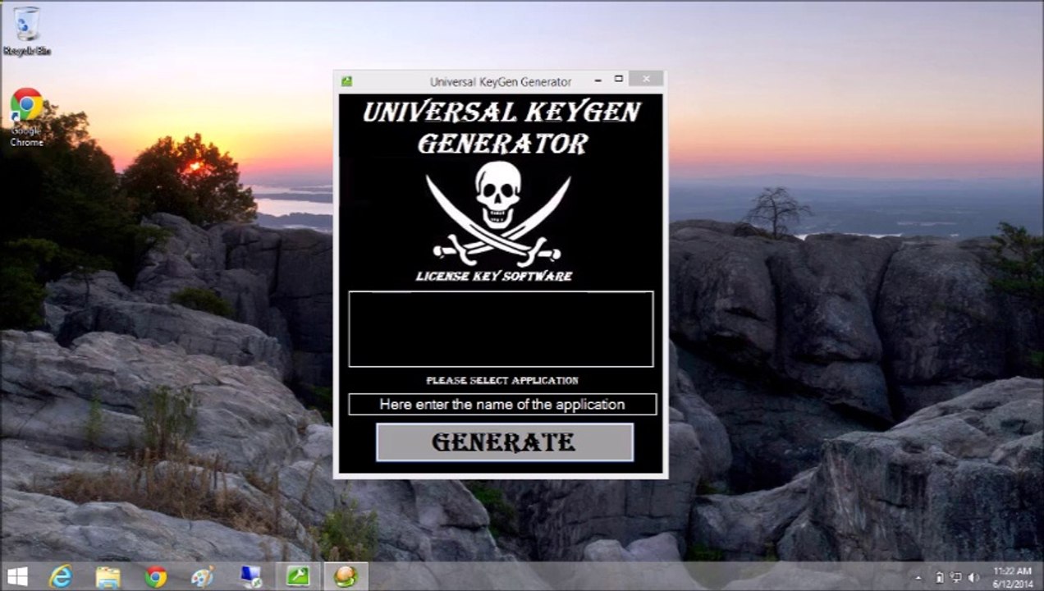Click the black key output box
Screen dimensions: 1044x591
pyautogui.click(x=501, y=328)
